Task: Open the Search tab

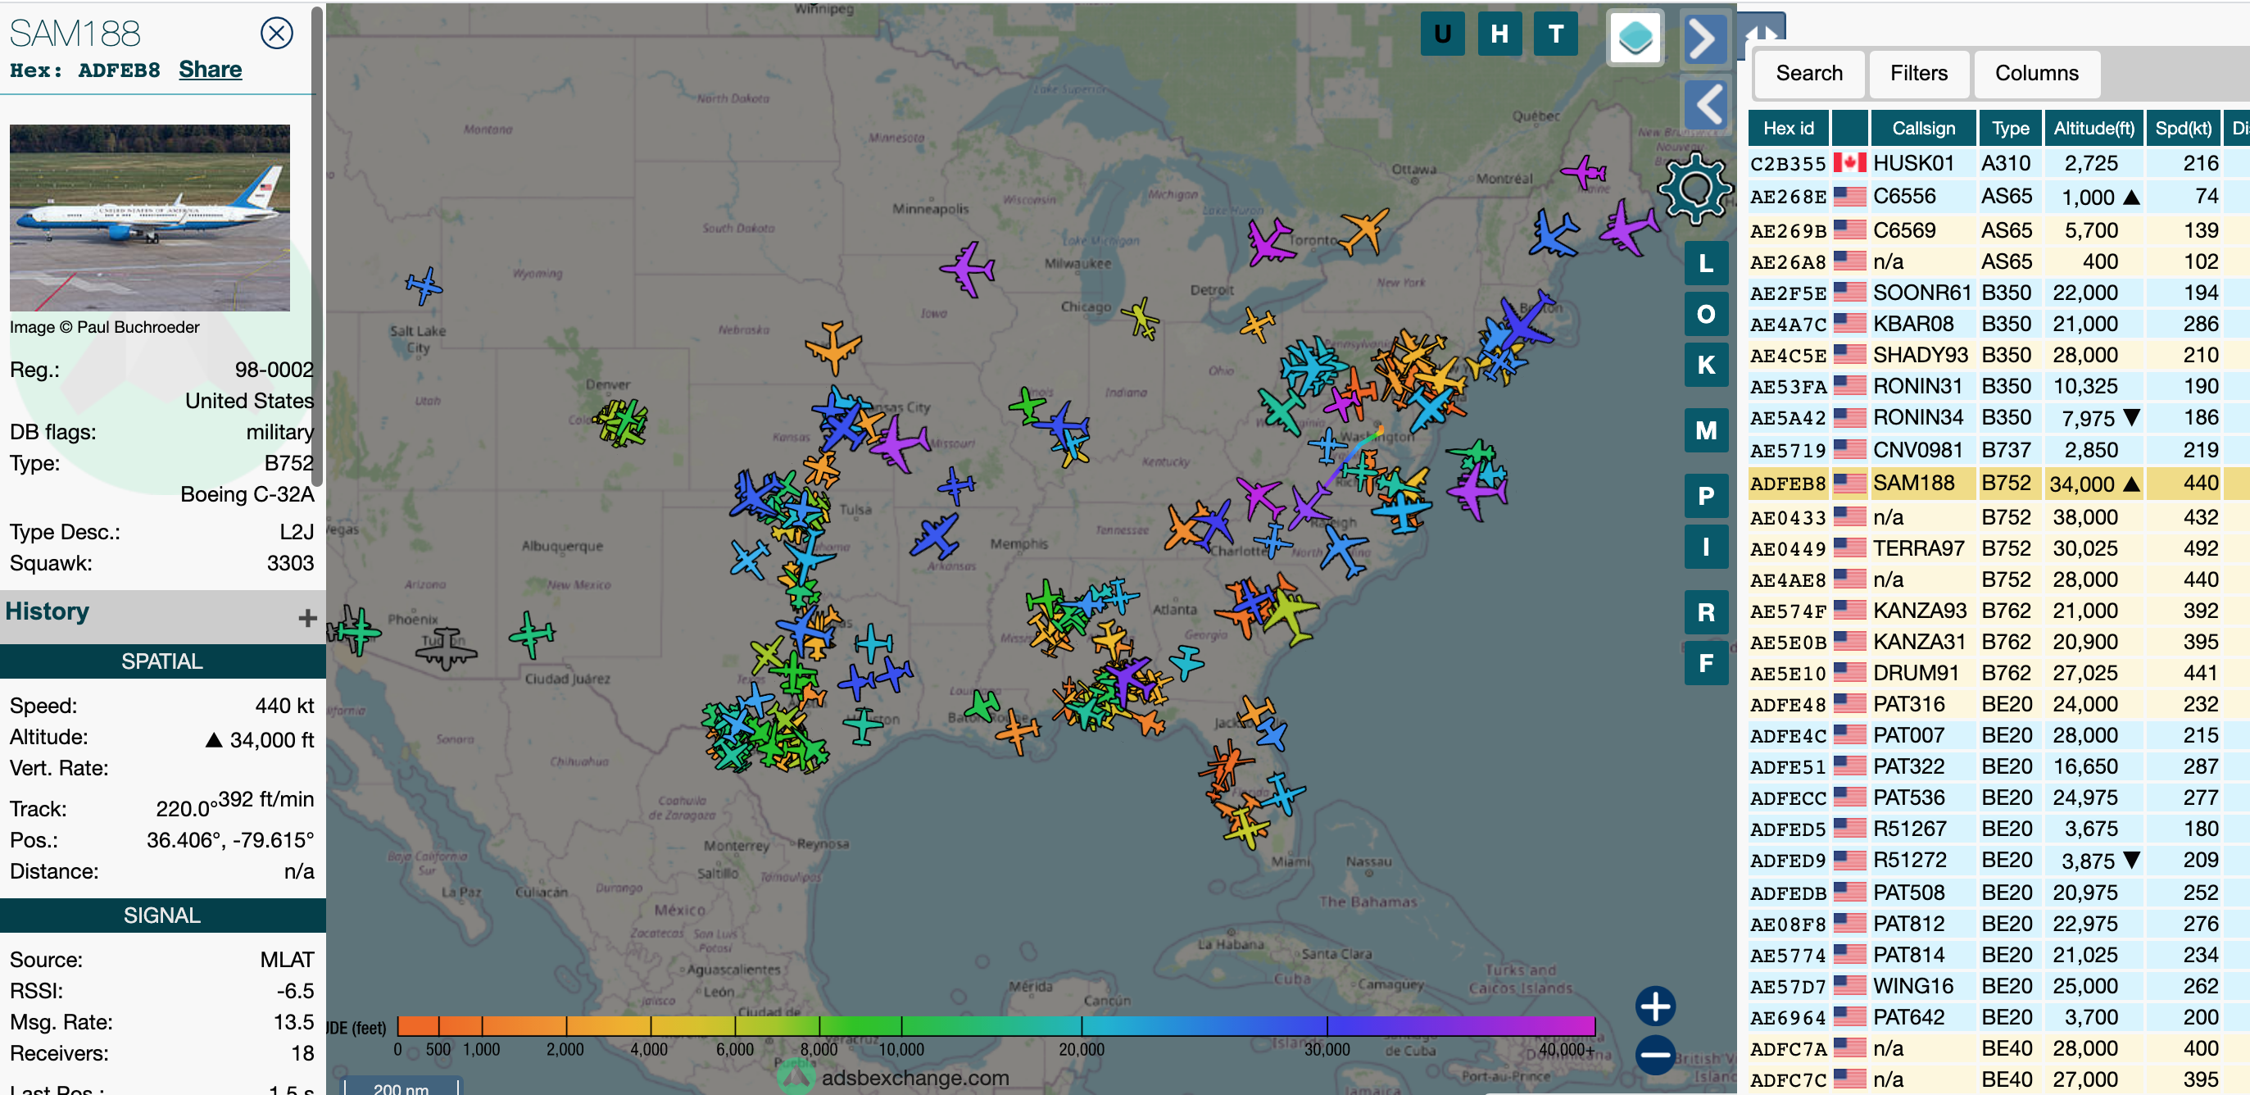Action: (x=1809, y=74)
